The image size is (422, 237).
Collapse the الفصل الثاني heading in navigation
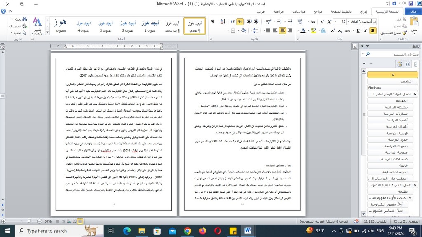click(x=415, y=185)
